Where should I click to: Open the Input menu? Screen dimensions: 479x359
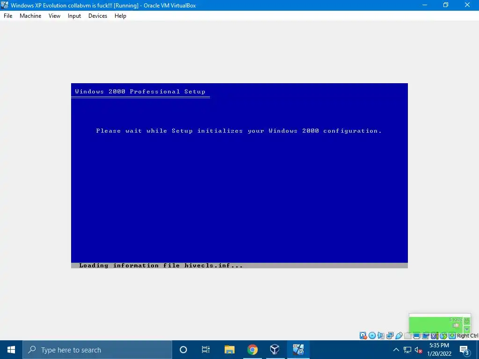pos(74,16)
